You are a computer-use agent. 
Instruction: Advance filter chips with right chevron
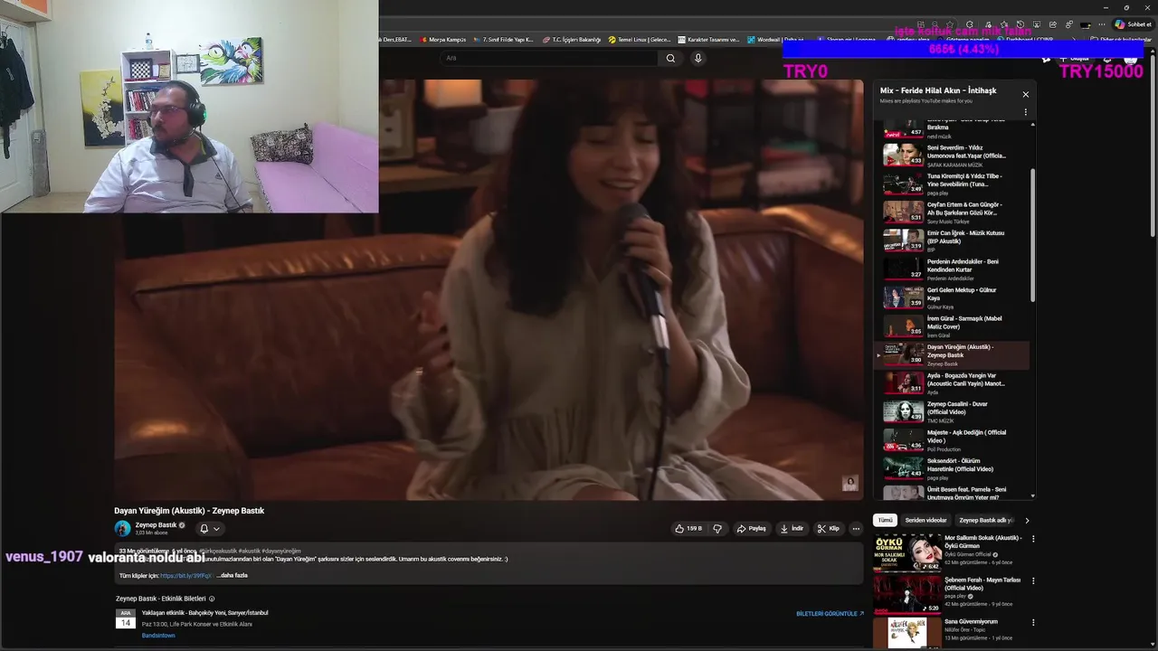[1027, 520]
